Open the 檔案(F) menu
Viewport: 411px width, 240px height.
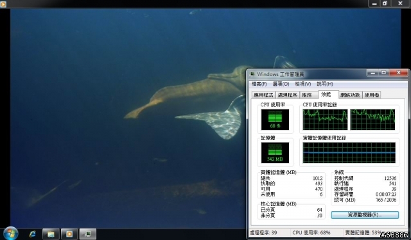tap(259, 84)
